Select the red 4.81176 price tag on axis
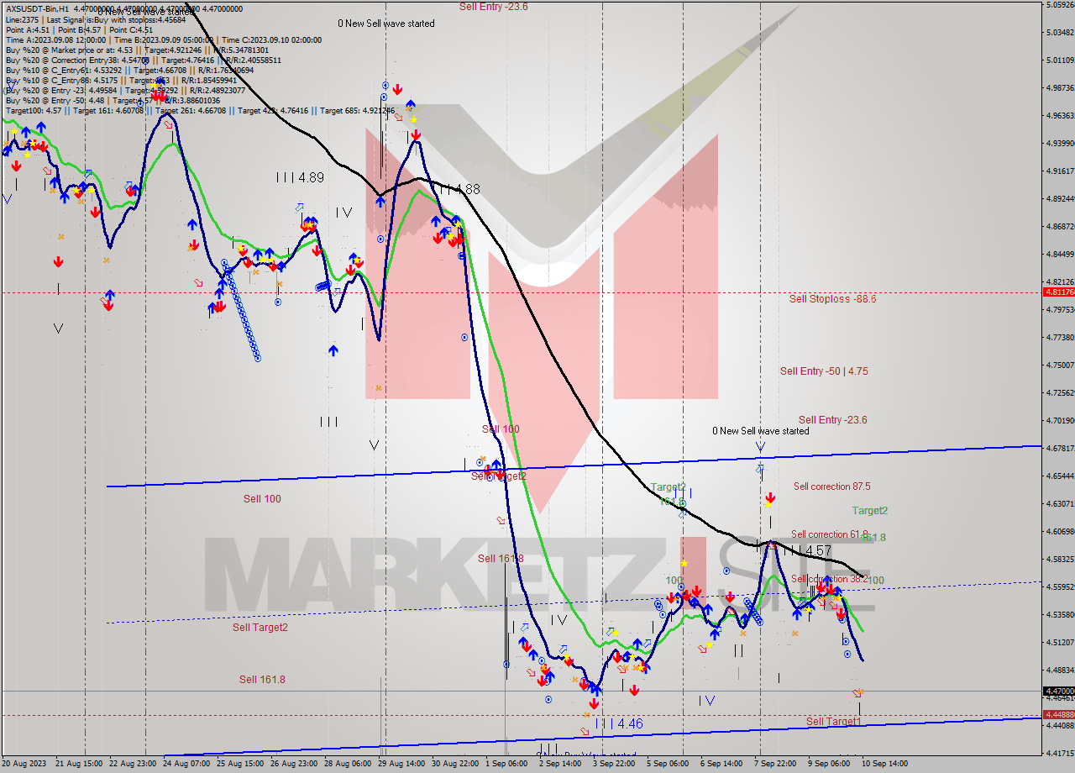Screen dimensions: 1075x773 [1057, 292]
